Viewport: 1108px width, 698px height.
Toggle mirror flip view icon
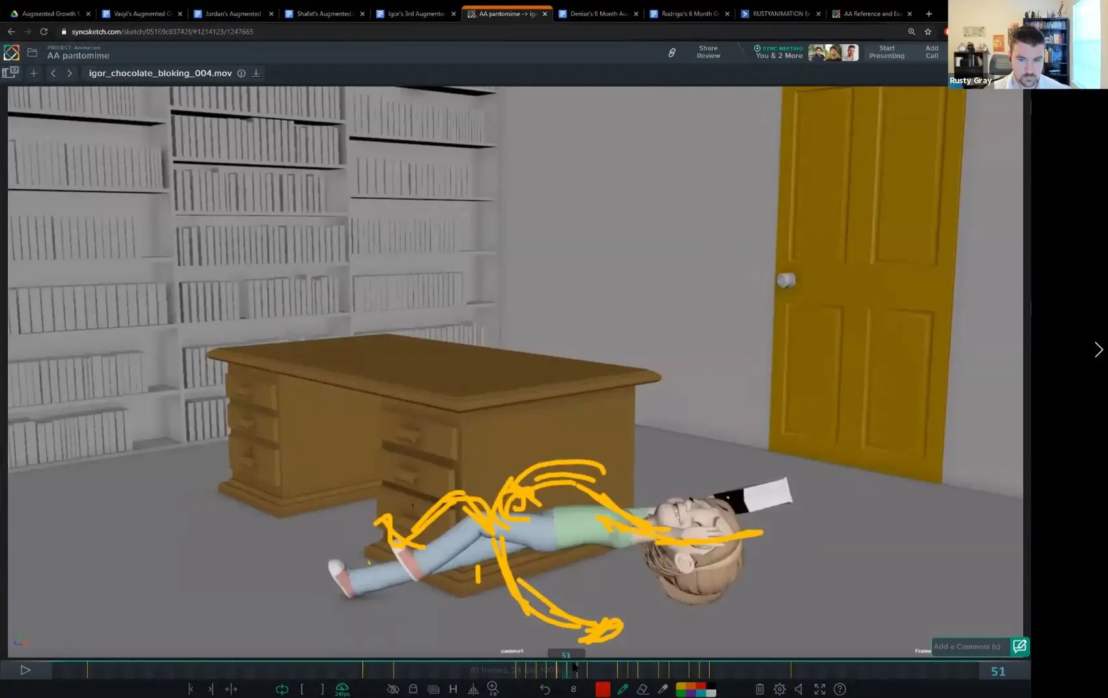tap(473, 689)
